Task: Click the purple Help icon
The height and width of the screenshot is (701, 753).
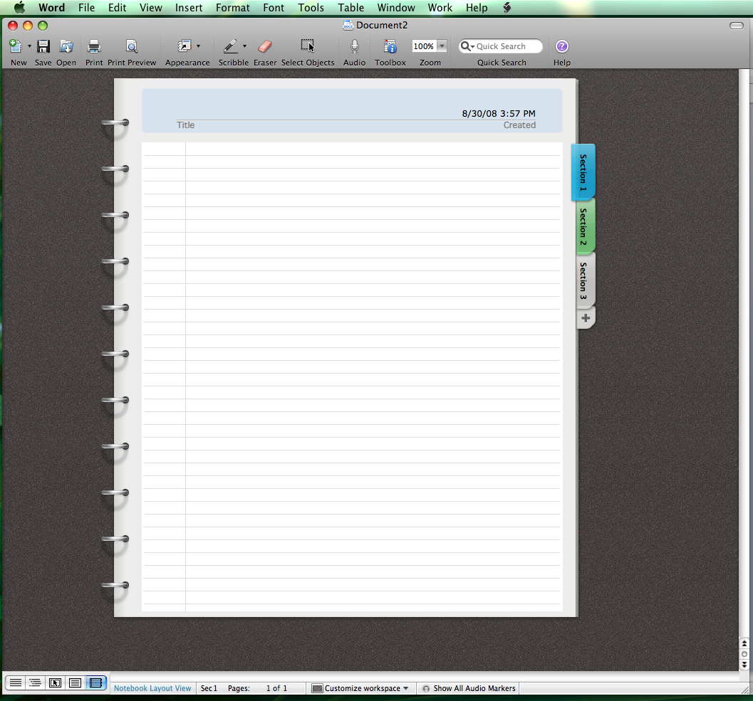Action: [562, 46]
